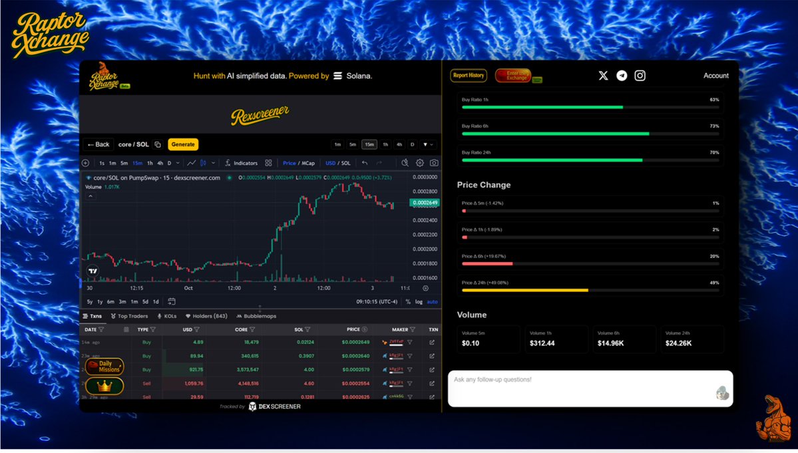
Task: Select 1m timeframe in Rexscreener header row
Action: (337, 144)
